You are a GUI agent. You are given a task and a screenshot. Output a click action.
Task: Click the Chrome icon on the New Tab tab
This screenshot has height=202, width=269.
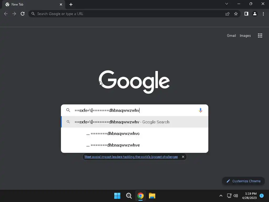pyautogui.click(x=7, y=4)
